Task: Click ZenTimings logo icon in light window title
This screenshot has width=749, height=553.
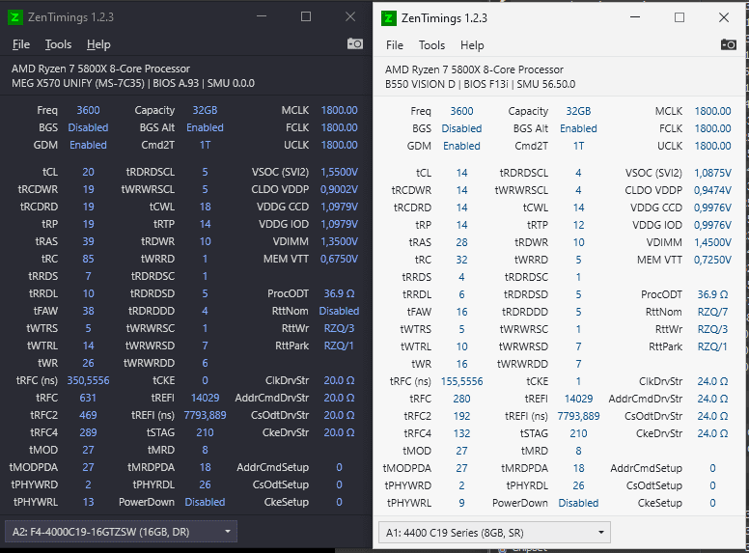Action: click(388, 18)
